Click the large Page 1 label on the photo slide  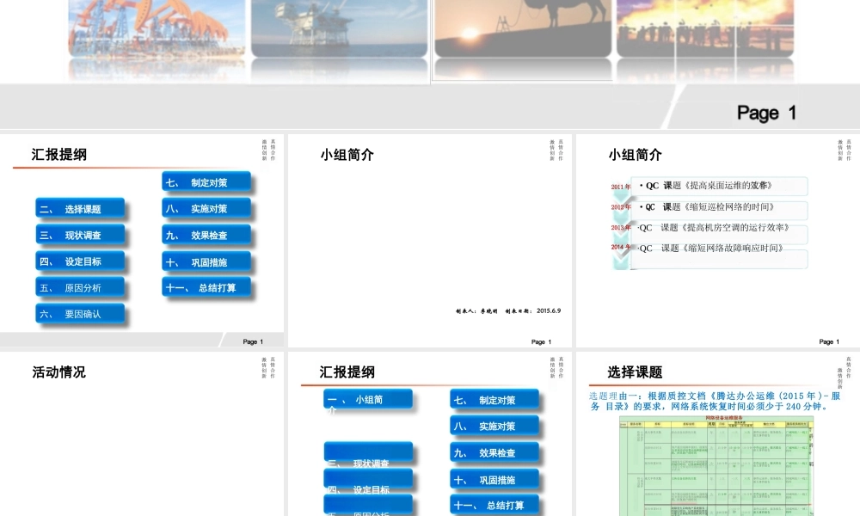click(x=766, y=113)
